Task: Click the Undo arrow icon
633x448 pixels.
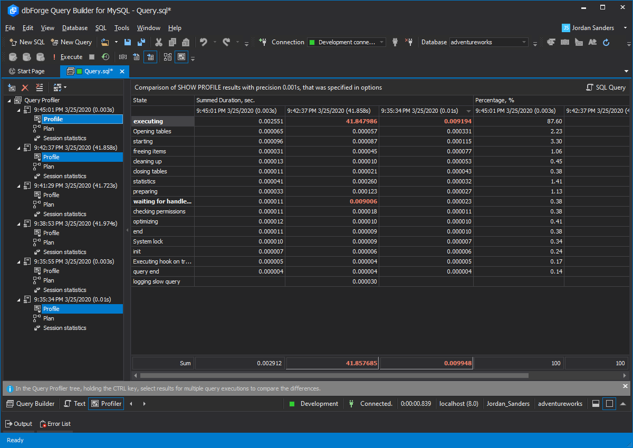Action: pyautogui.click(x=203, y=42)
